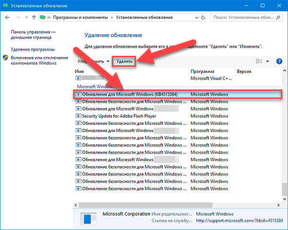This screenshot has width=288, height=230.
Task: Open the breadcrumb arrow after 'Программы и компоненты'
Action: pyautogui.click(x=112, y=18)
